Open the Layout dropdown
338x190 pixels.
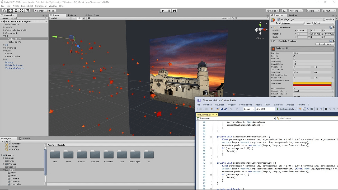pos(329,11)
